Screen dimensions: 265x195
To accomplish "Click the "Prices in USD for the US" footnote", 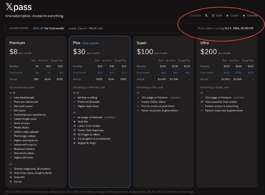I will pos(99,192).
